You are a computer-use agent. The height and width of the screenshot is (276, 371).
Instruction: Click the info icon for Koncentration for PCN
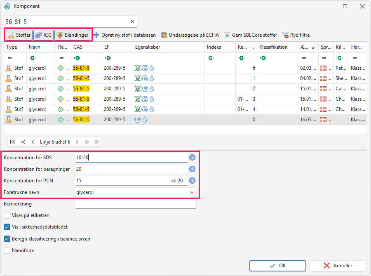pos(193,181)
